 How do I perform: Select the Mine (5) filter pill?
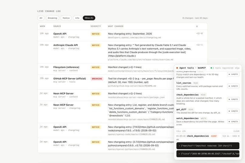(x=89, y=18)
